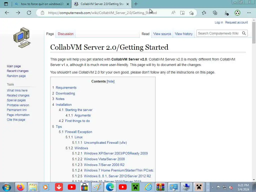256x192 pixels.
Task: Go to Main page in sidebar
Action: pos(14,66)
